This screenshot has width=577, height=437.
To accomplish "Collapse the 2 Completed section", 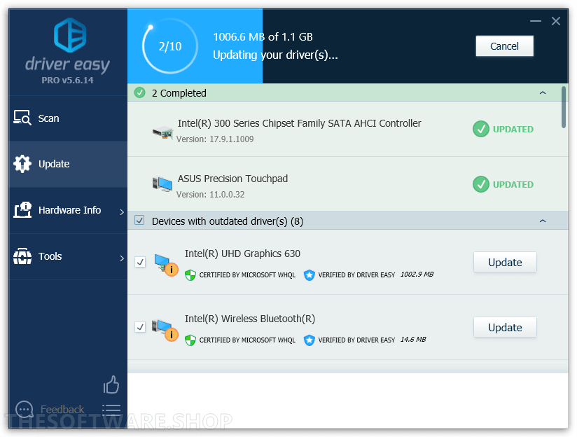I will (x=543, y=92).
